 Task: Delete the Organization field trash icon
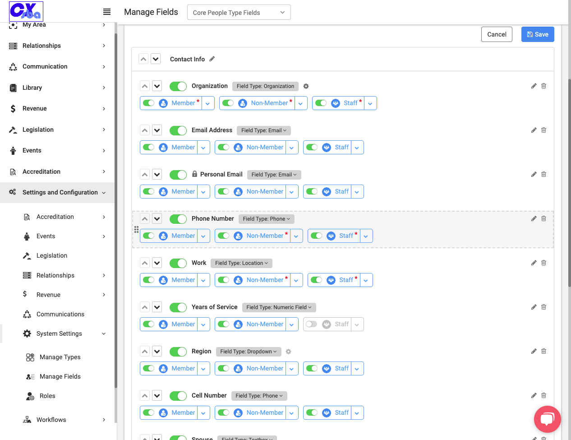543,86
